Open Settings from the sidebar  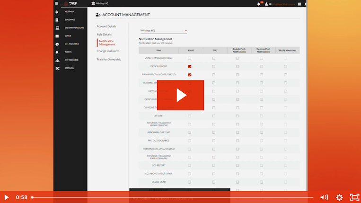tap(69, 68)
